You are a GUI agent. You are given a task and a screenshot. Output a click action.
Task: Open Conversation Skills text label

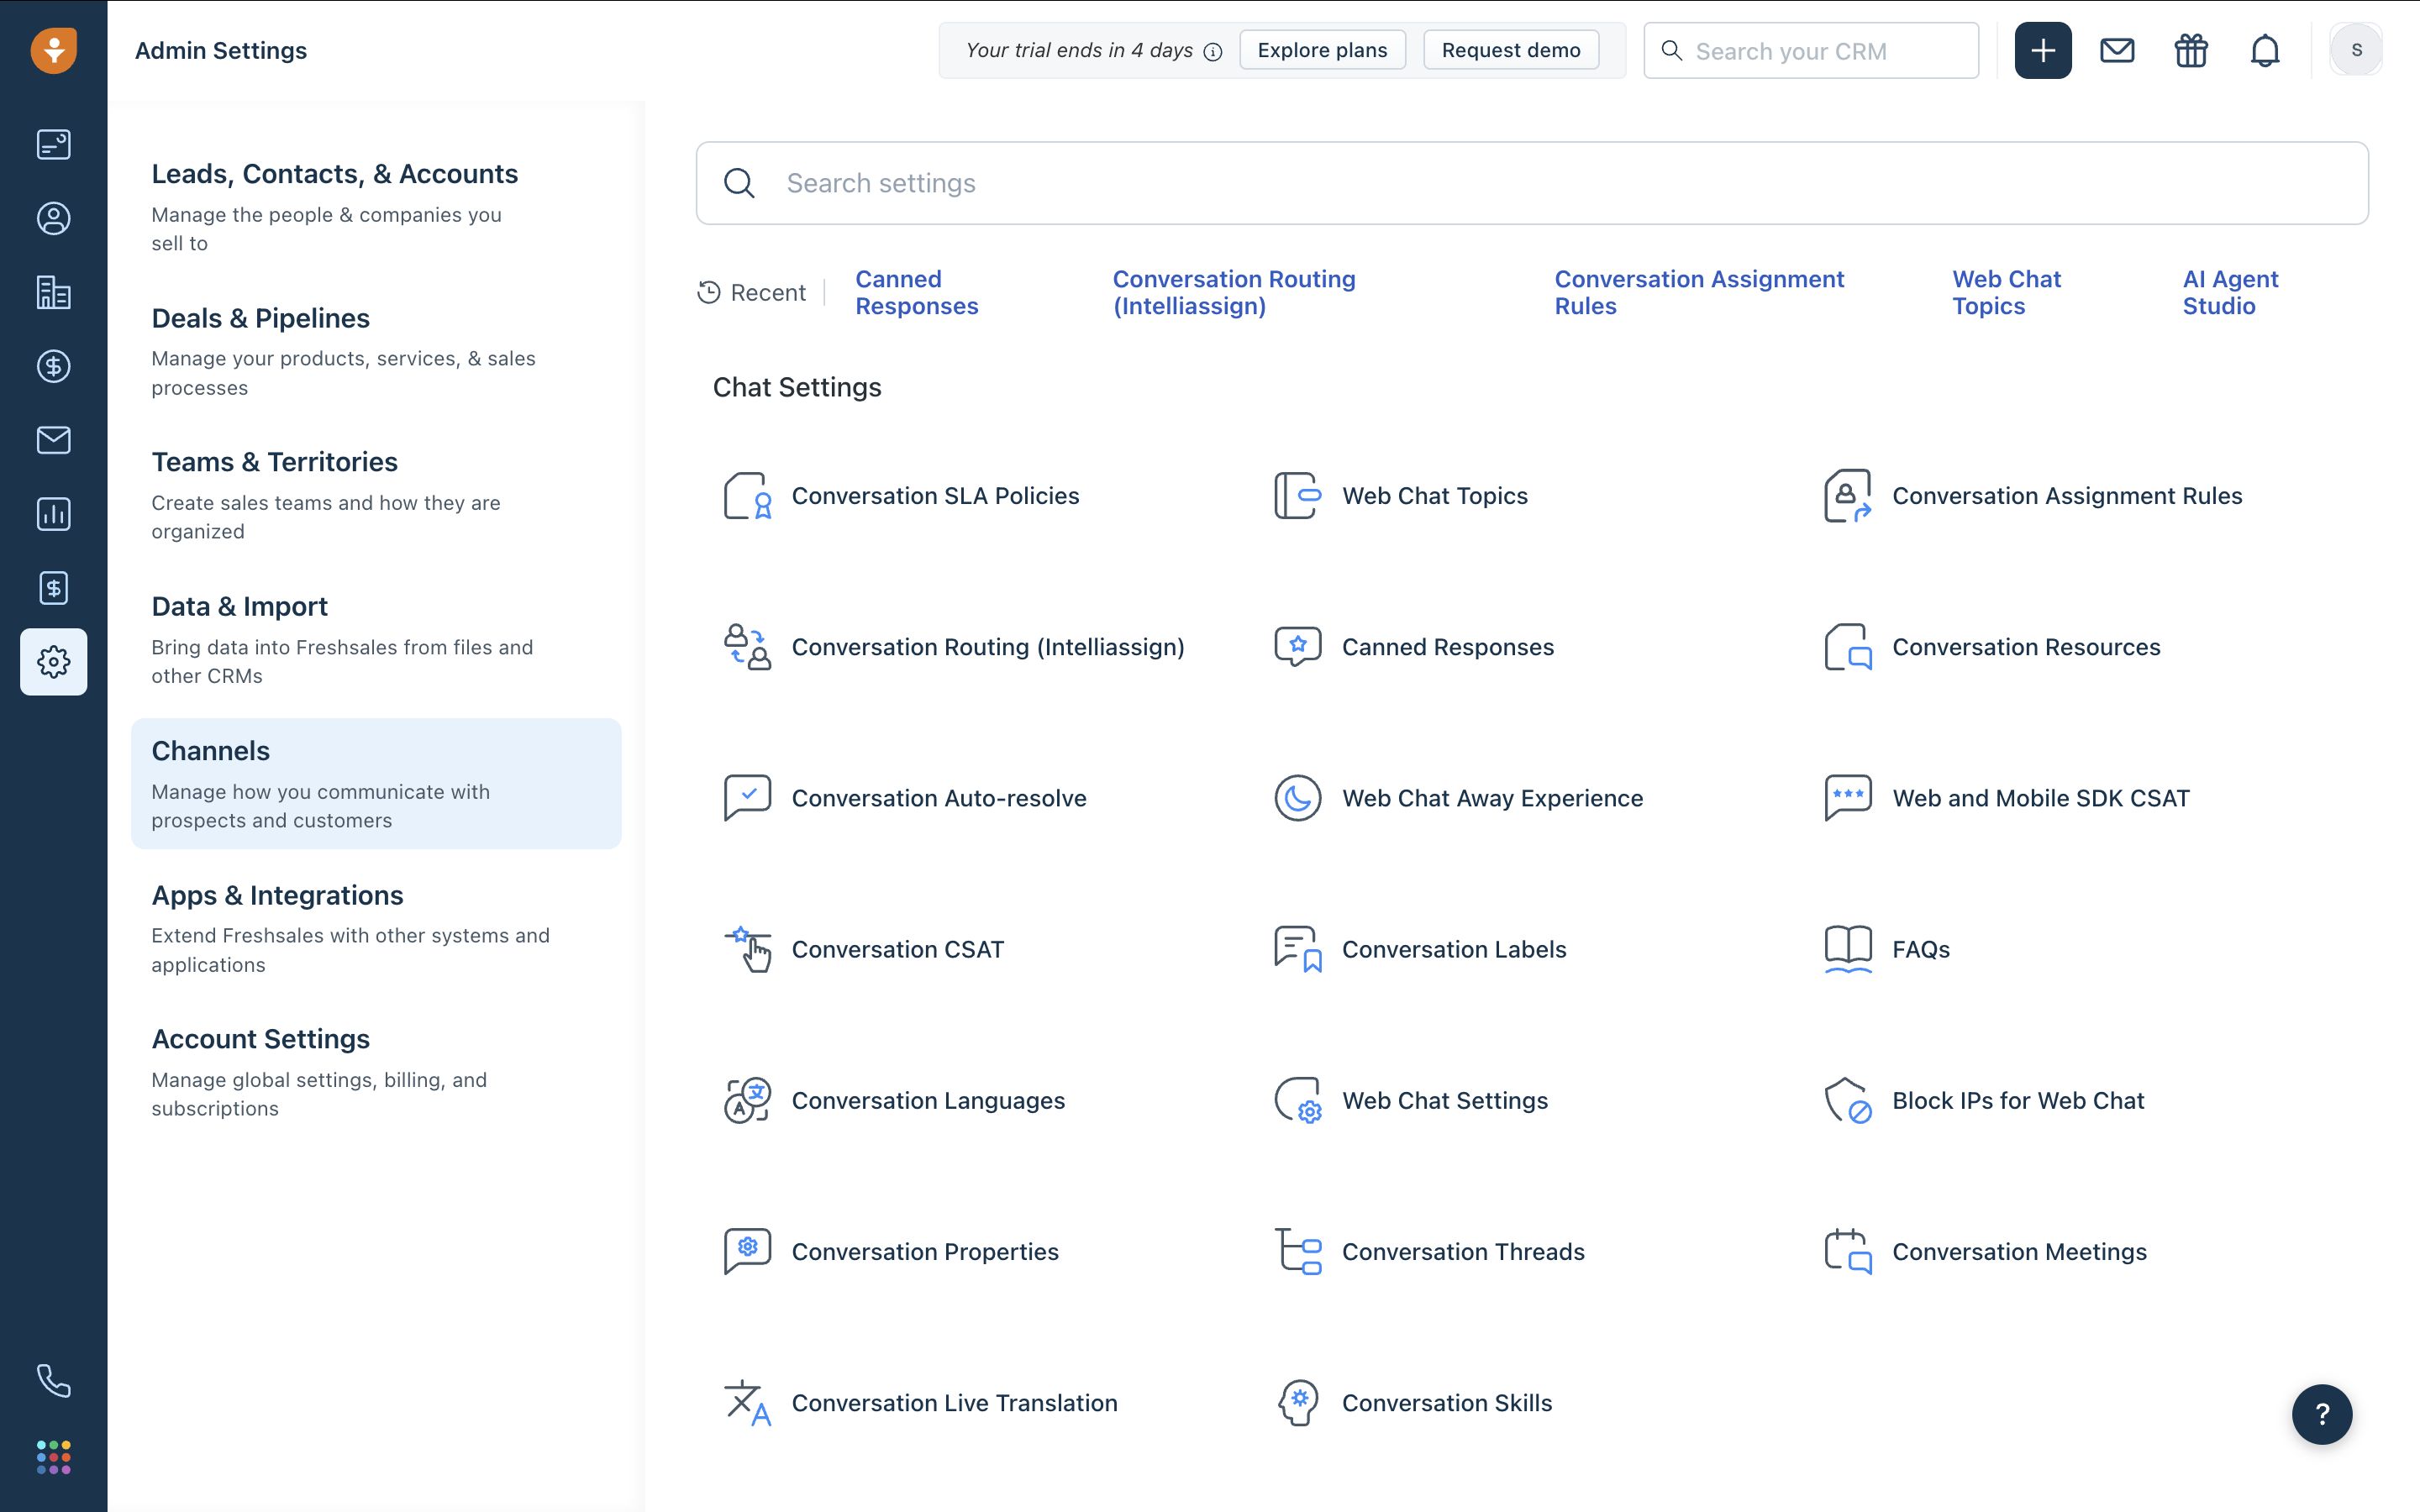(x=1447, y=1403)
